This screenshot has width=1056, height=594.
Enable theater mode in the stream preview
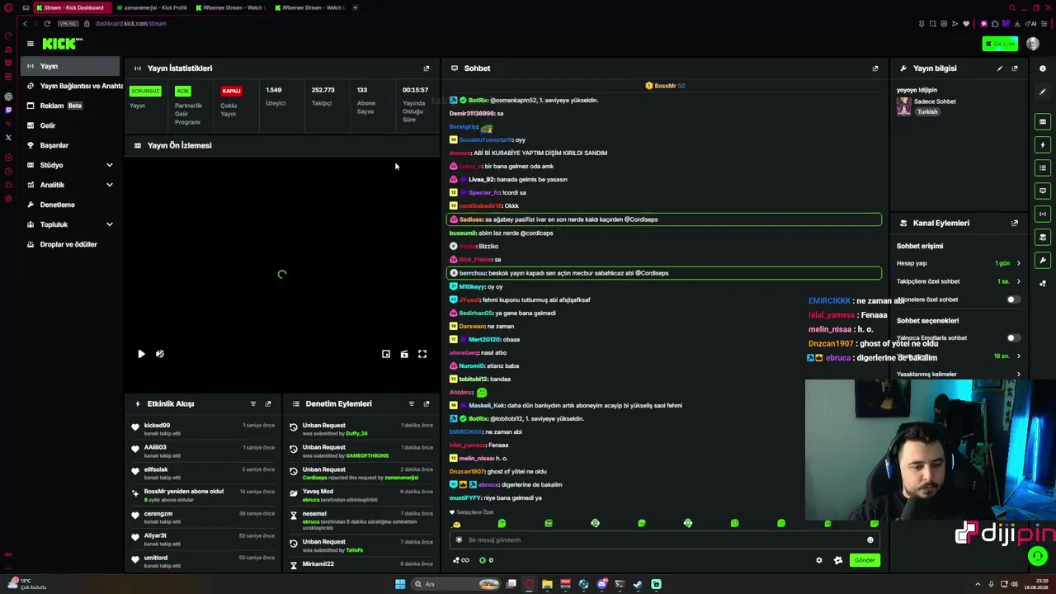coord(404,354)
